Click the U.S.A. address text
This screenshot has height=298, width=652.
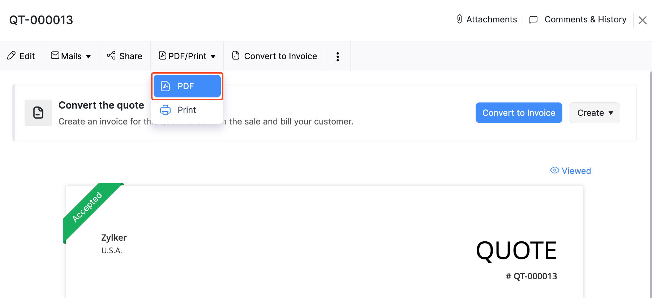[x=112, y=250]
